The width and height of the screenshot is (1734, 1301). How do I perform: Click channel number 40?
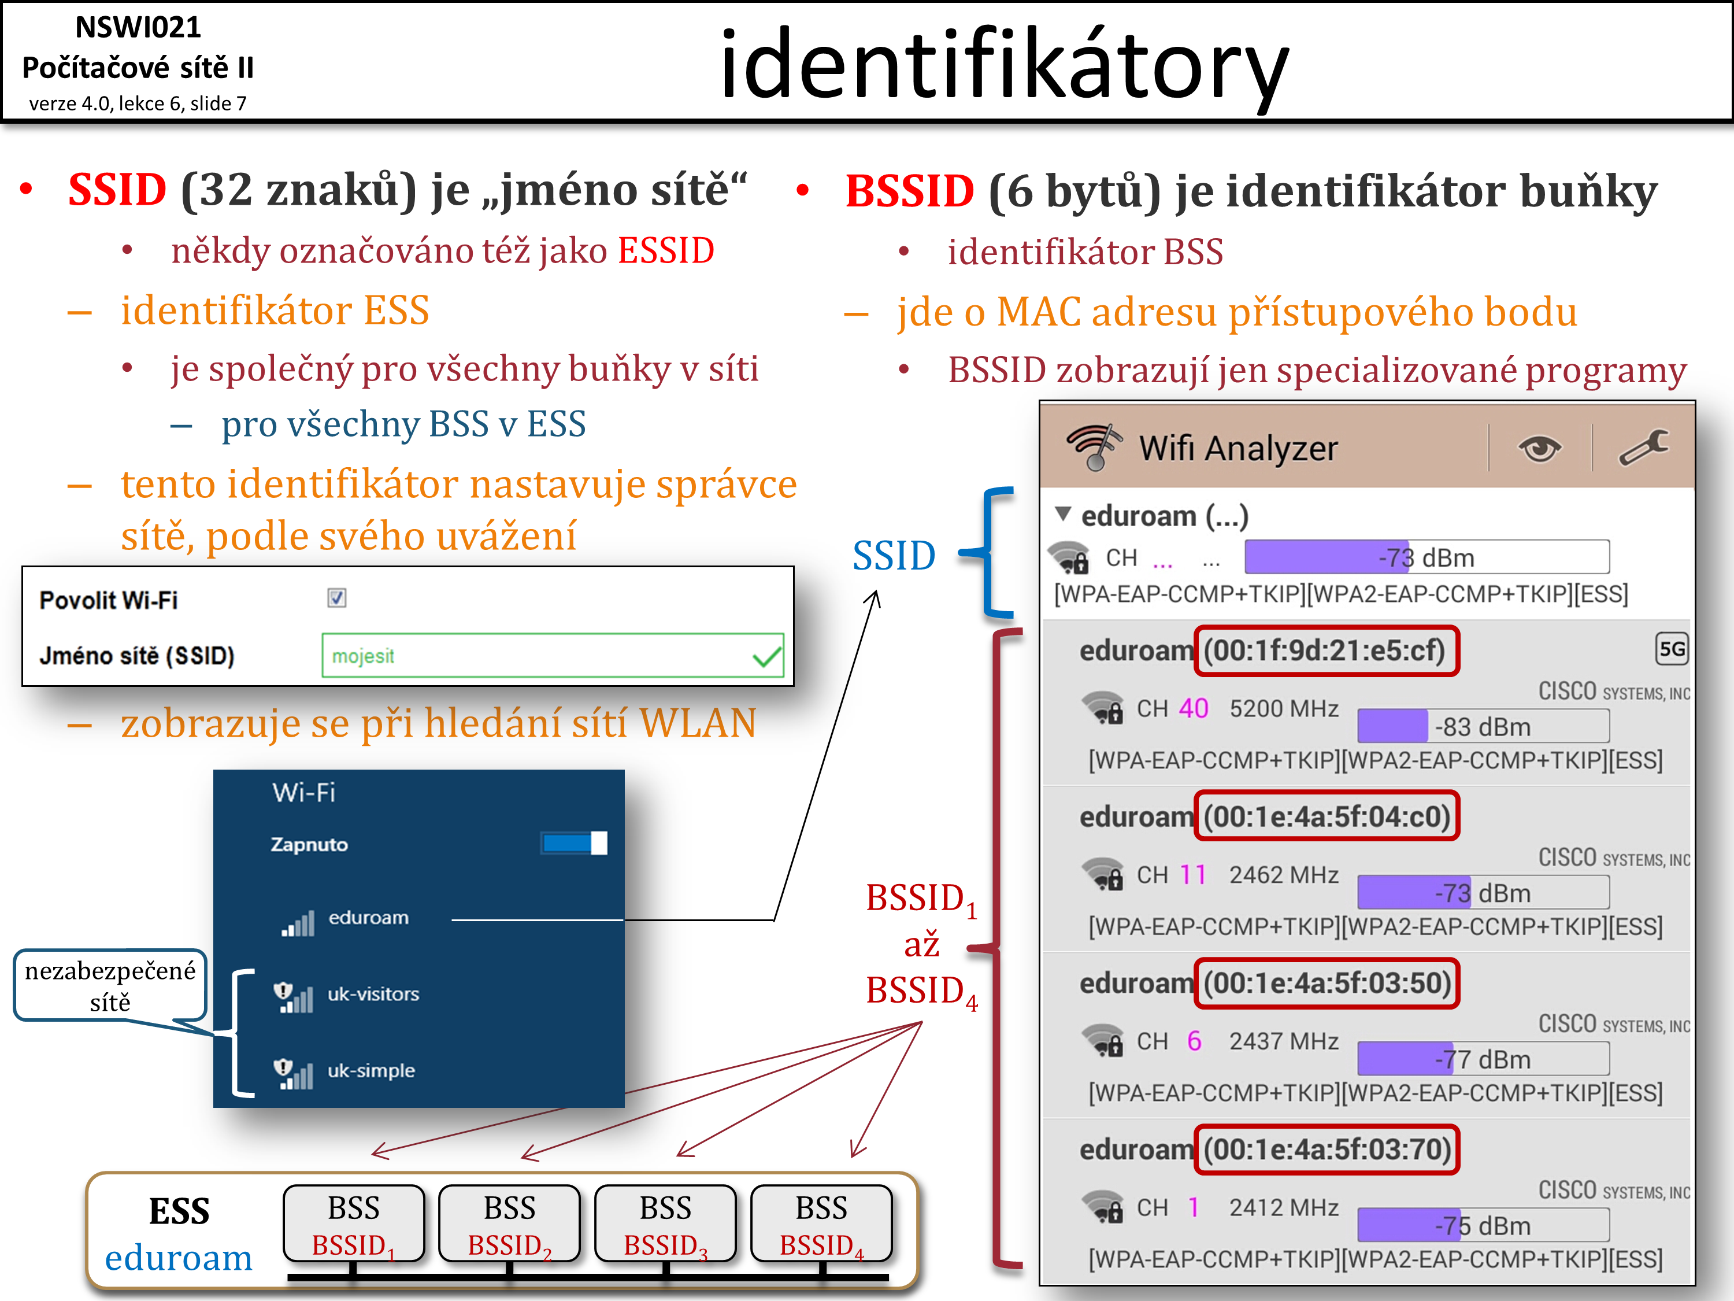coord(1193,709)
